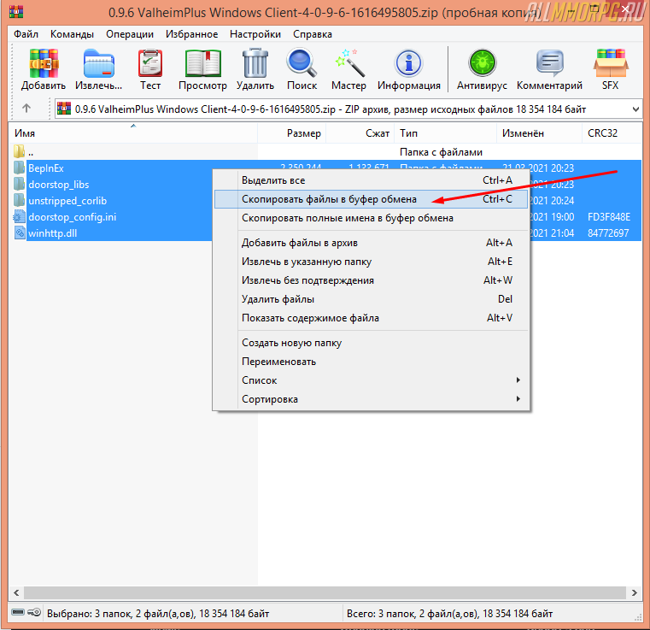Sort by the CRC32 column header
Image resolution: width=650 pixels, height=630 pixels.
(x=612, y=133)
